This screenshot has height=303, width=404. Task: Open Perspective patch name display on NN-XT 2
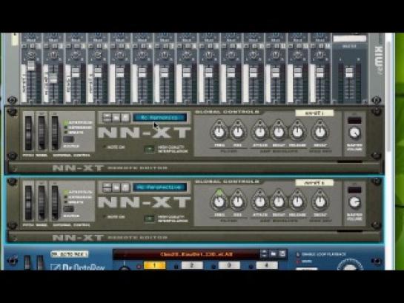click(x=159, y=187)
